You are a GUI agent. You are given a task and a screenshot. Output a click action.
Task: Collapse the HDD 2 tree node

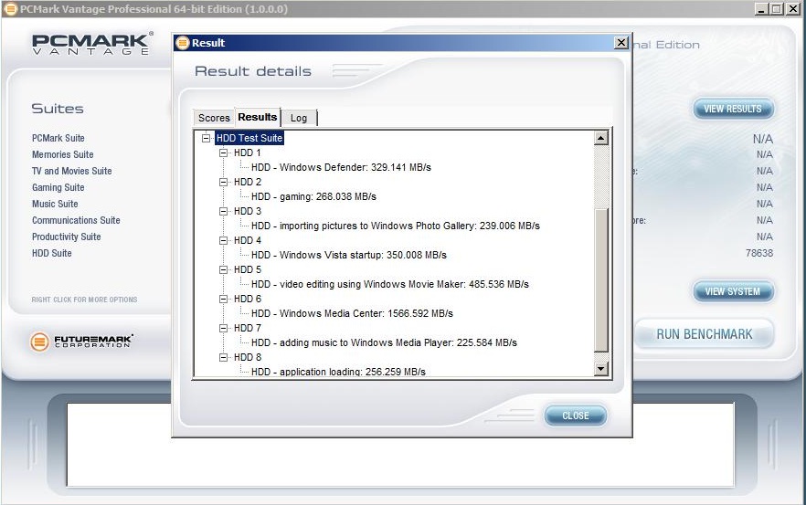coord(223,183)
